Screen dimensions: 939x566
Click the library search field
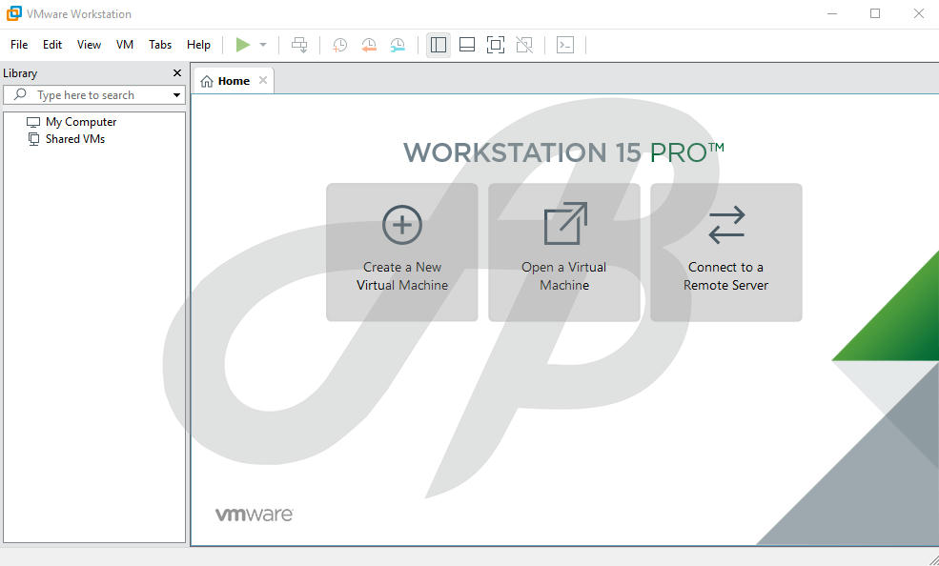tap(94, 95)
